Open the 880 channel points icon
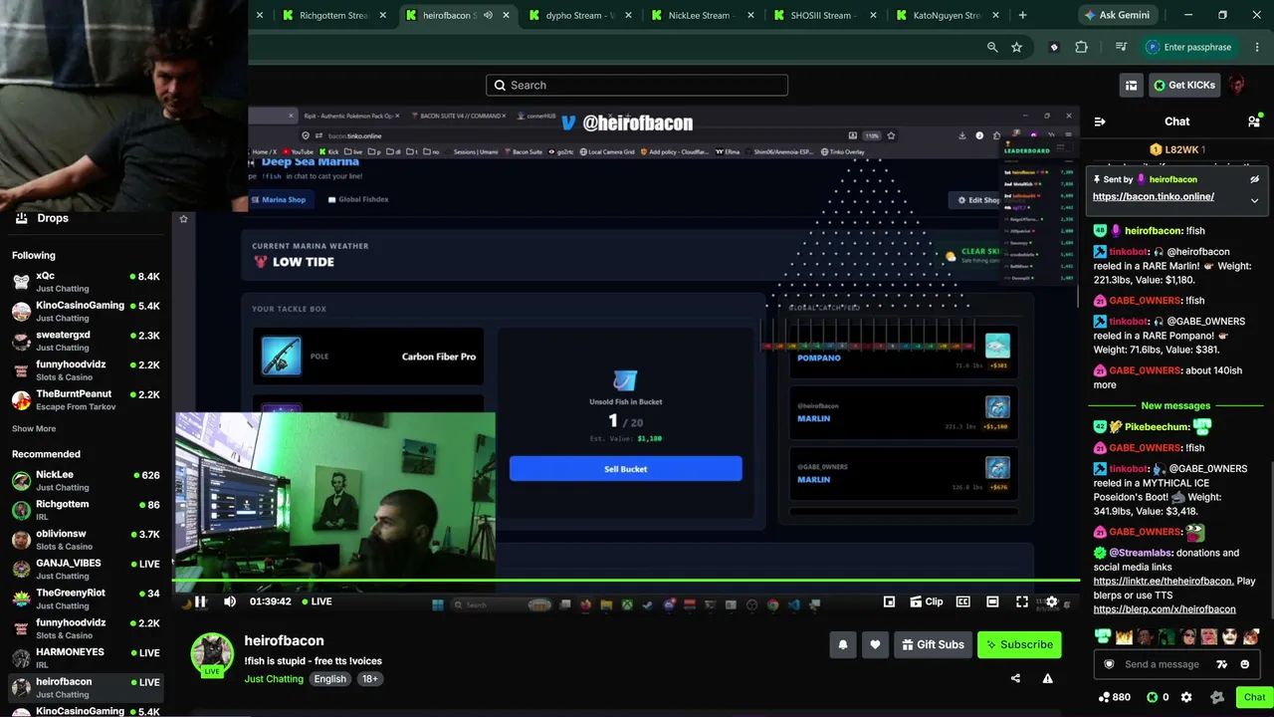 1114,697
